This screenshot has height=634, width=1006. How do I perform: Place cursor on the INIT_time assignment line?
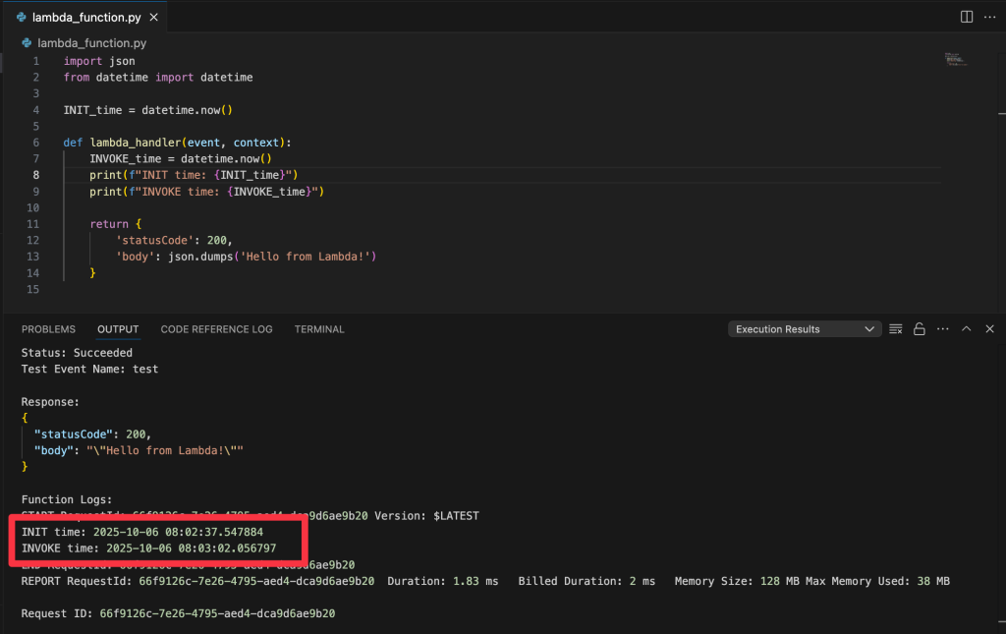[x=147, y=110]
